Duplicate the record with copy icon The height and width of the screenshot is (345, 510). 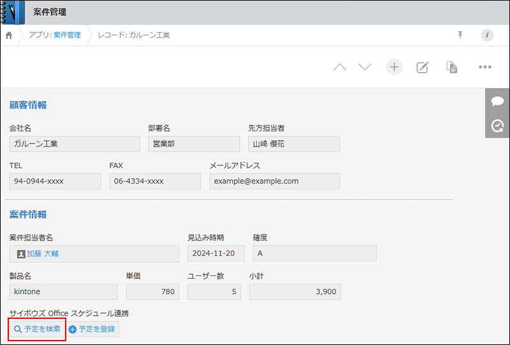[x=451, y=67]
